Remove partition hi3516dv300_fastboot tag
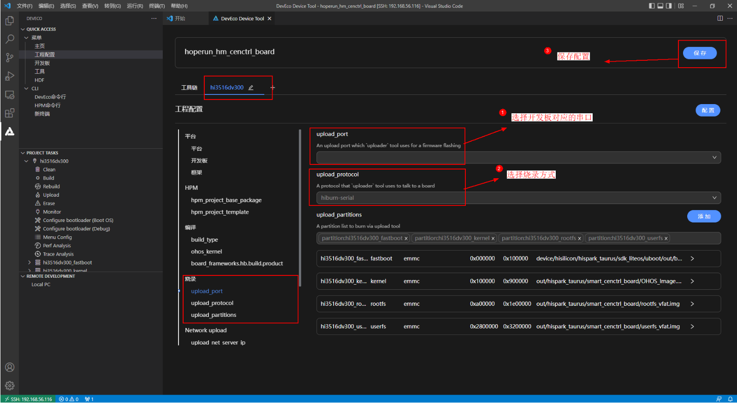The height and width of the screenshot is (403, 737). (406, 239)
